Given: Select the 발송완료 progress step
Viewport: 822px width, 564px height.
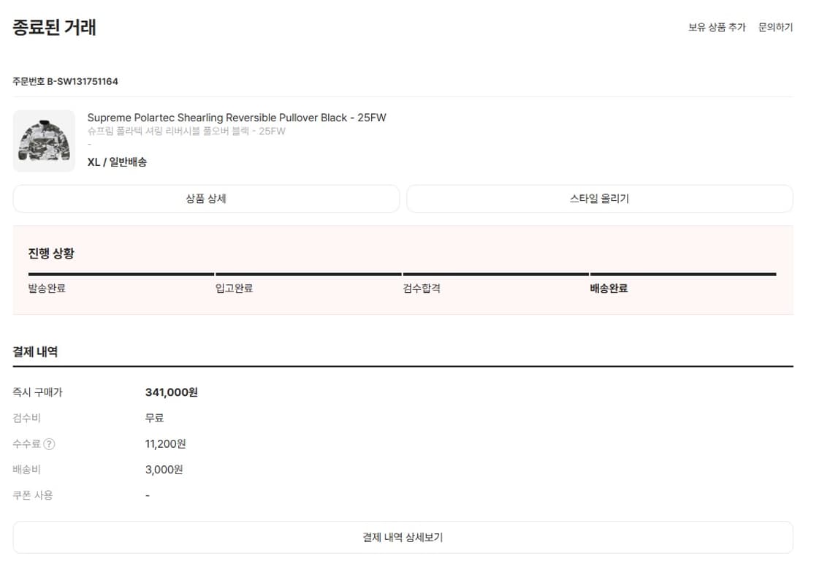Looking at the screenshot, I should [47, 289].
